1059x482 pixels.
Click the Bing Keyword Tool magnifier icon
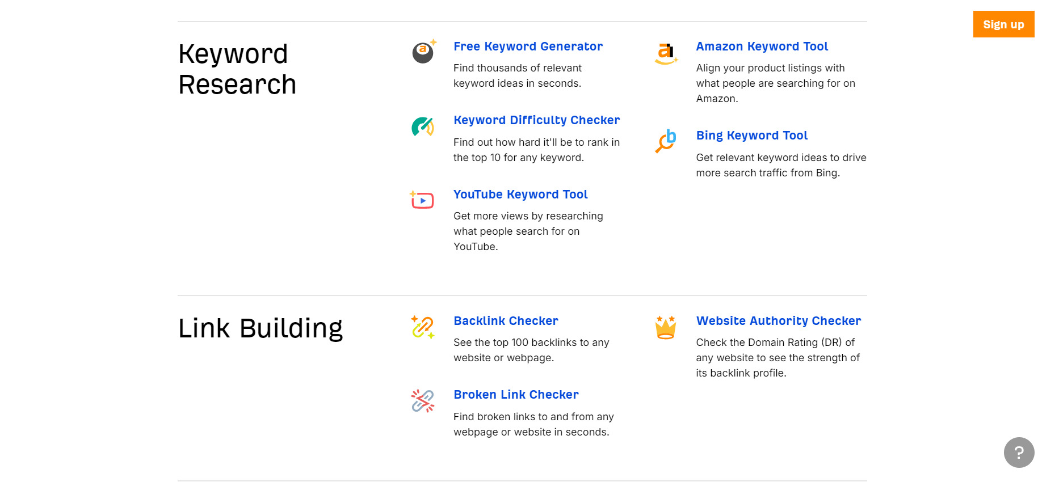pos(666,141)
